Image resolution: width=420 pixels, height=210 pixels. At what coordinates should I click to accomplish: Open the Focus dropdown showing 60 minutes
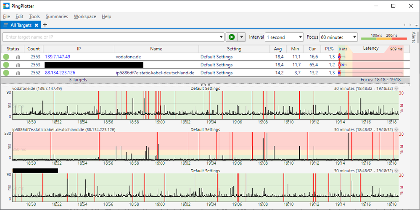[x=338, y=37]
